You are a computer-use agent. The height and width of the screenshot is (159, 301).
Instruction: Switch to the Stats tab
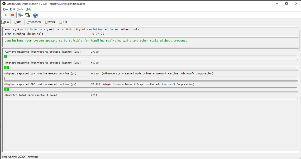pos(18,22)
